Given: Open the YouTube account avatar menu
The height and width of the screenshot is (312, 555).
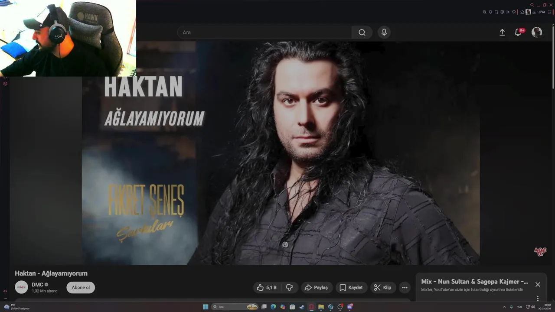Looking at the screenshot, I should tap(537, 32).
